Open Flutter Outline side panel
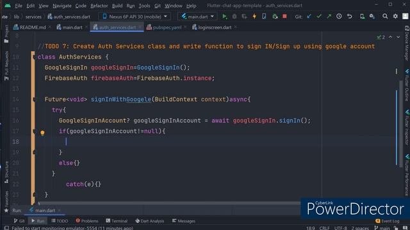 coord(407,85)
